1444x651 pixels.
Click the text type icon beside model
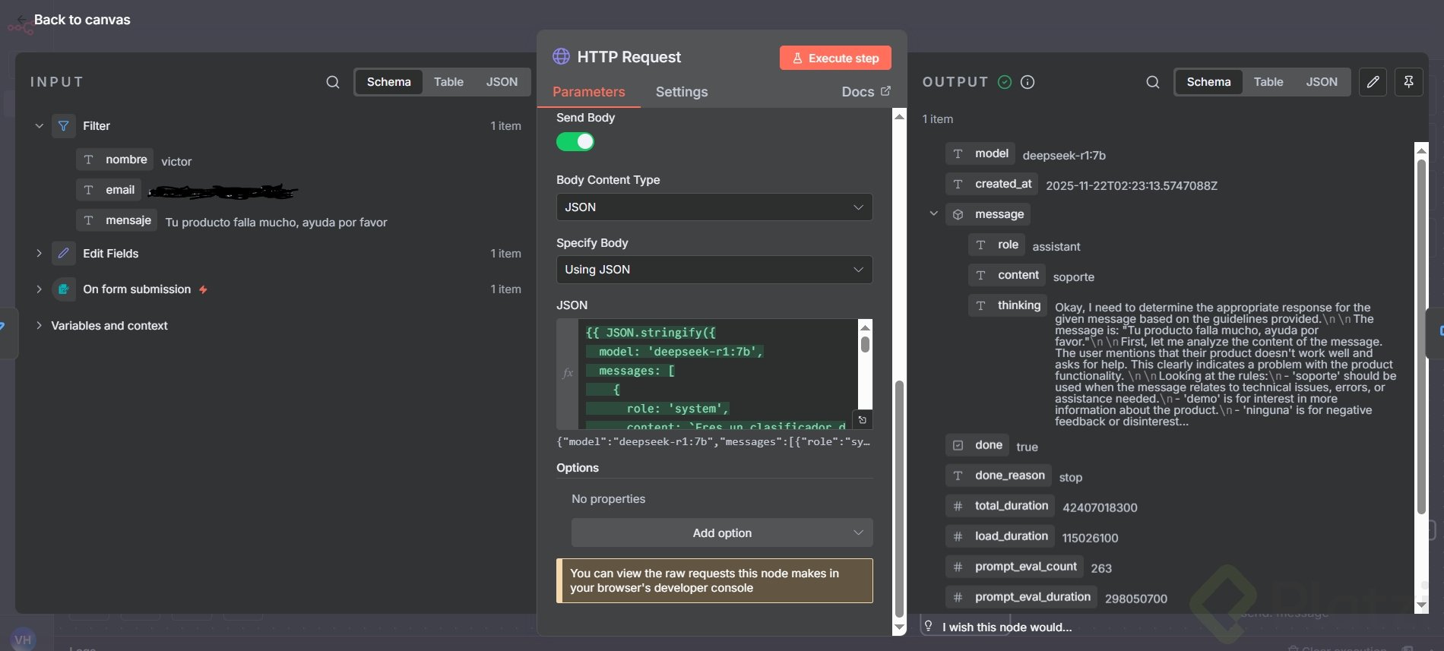click(958, 153)
